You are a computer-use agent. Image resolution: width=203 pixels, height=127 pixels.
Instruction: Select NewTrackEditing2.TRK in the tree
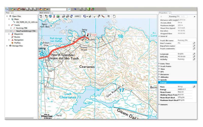click(25, 31)
